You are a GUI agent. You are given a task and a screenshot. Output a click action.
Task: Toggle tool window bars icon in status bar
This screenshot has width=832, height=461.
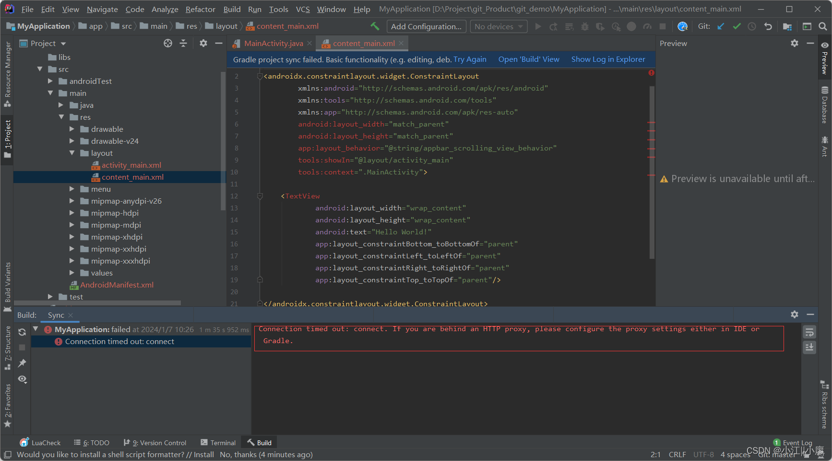coord(8,454)
